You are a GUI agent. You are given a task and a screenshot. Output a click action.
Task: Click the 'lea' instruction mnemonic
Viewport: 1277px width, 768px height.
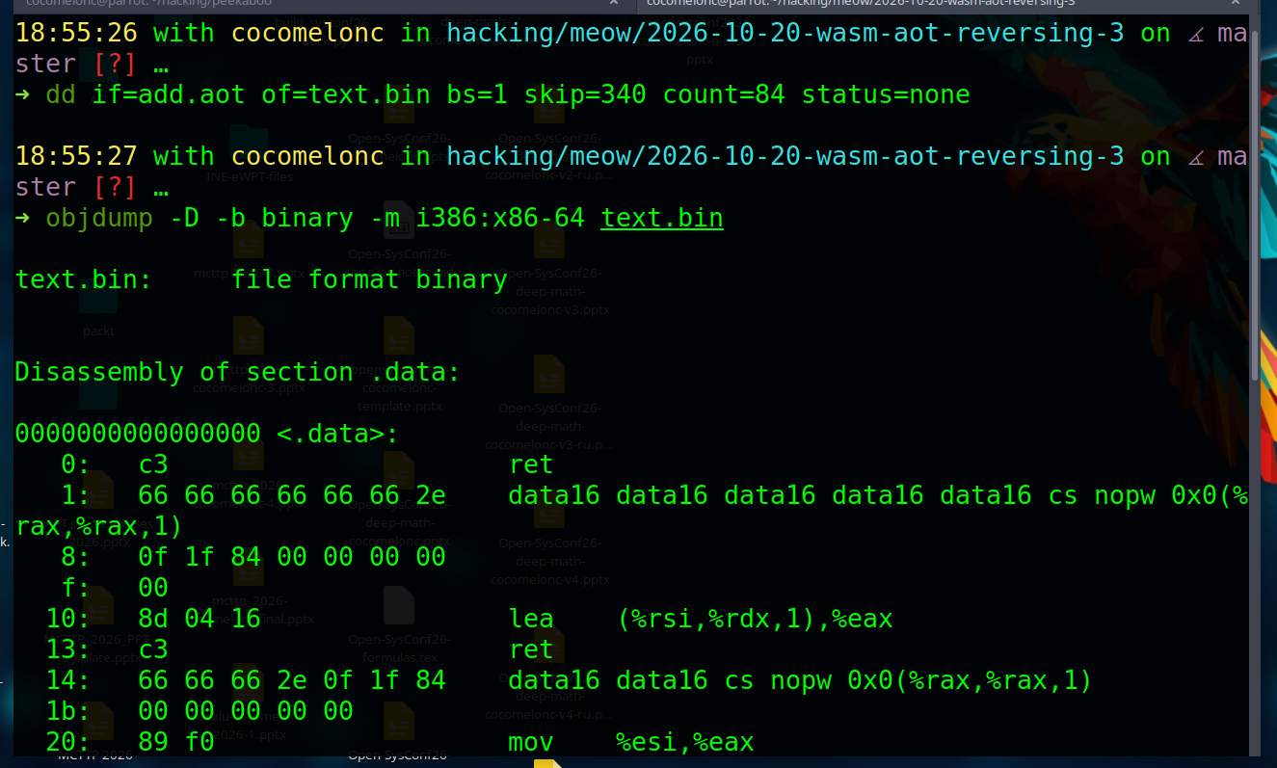point(531,619)
